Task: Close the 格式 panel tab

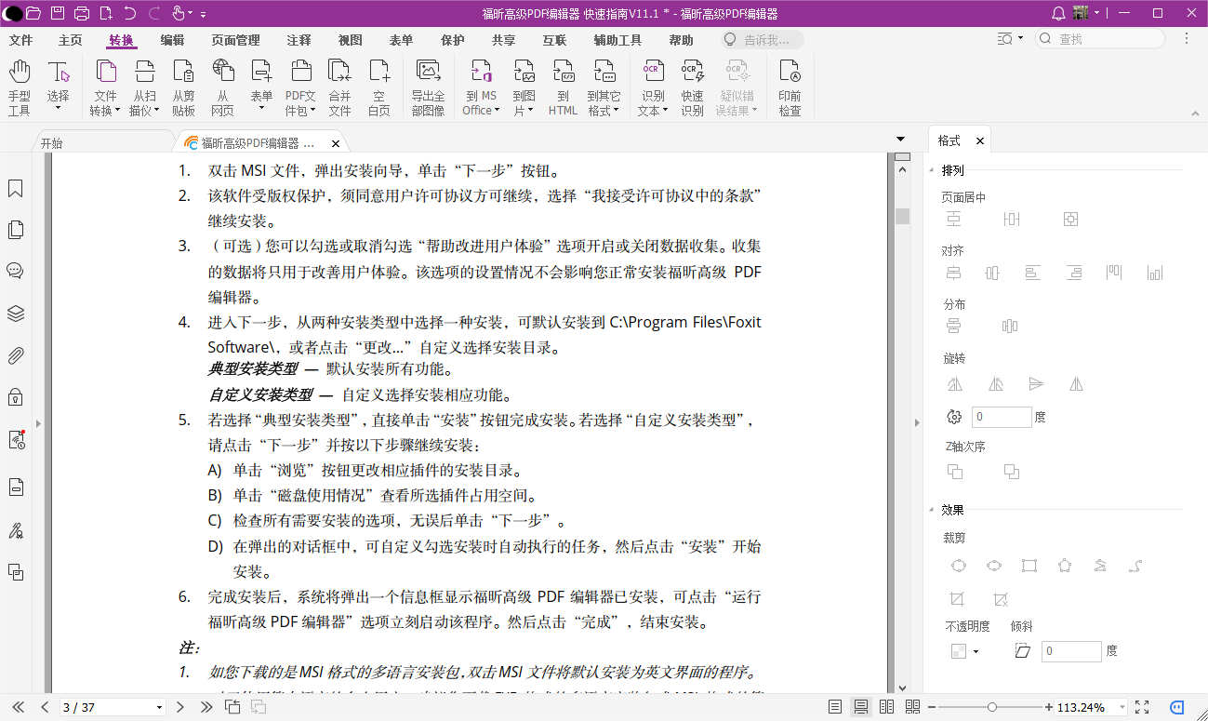Action: coord(979,140)
